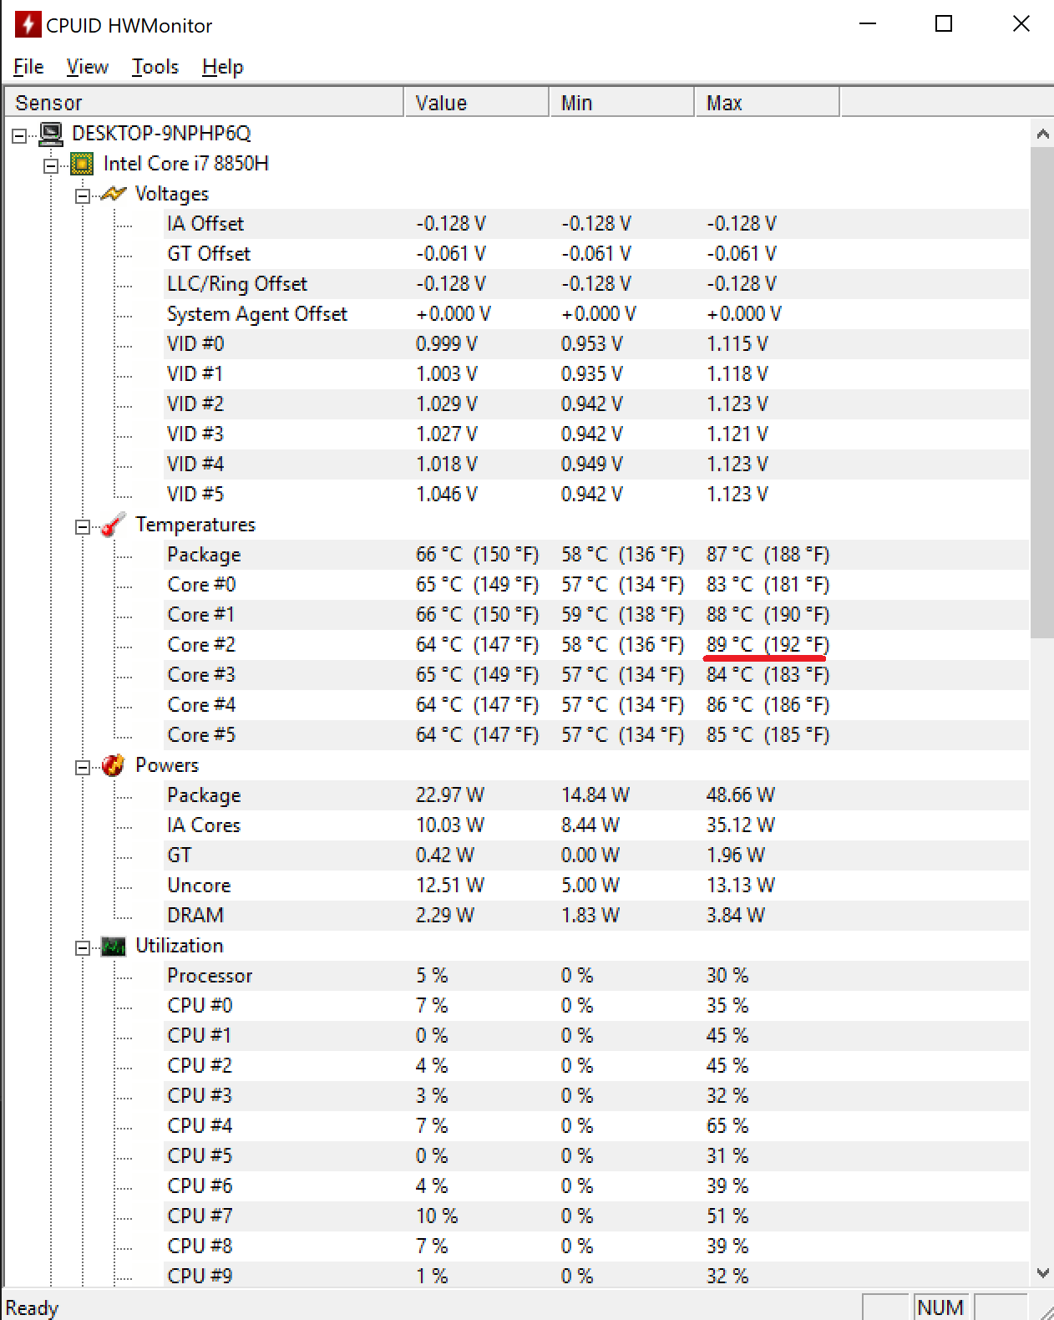Collapse the Powers section

[x=83, y=767]
